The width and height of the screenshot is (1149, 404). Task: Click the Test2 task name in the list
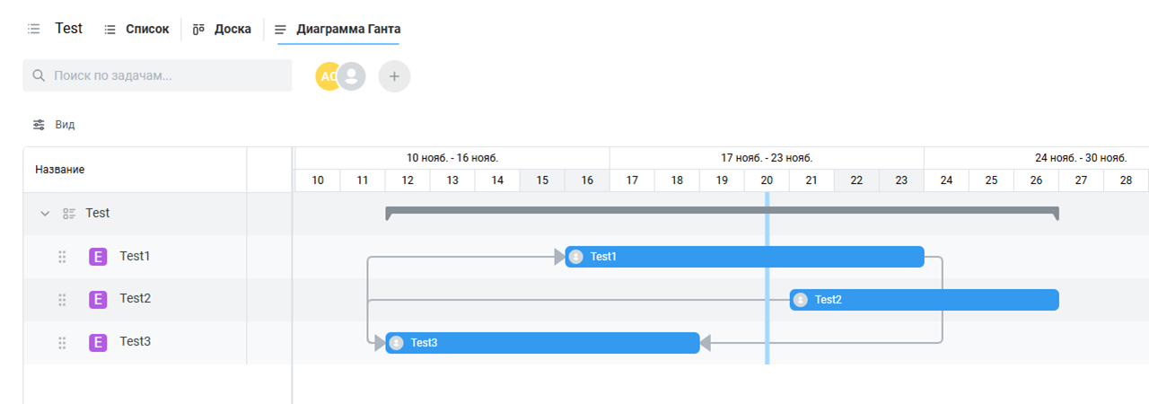click(135, 299)
